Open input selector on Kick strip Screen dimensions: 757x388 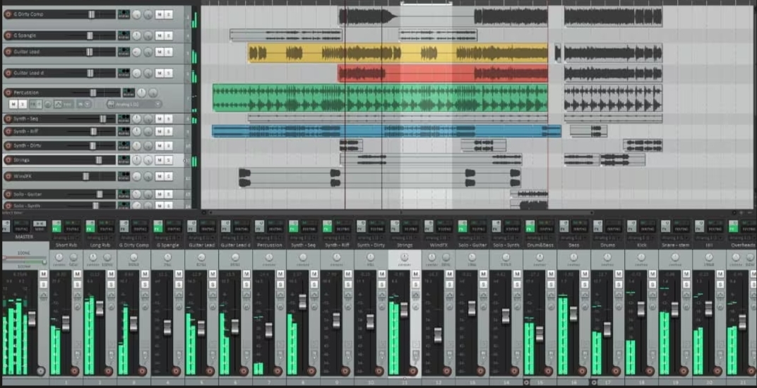(641, 237)
